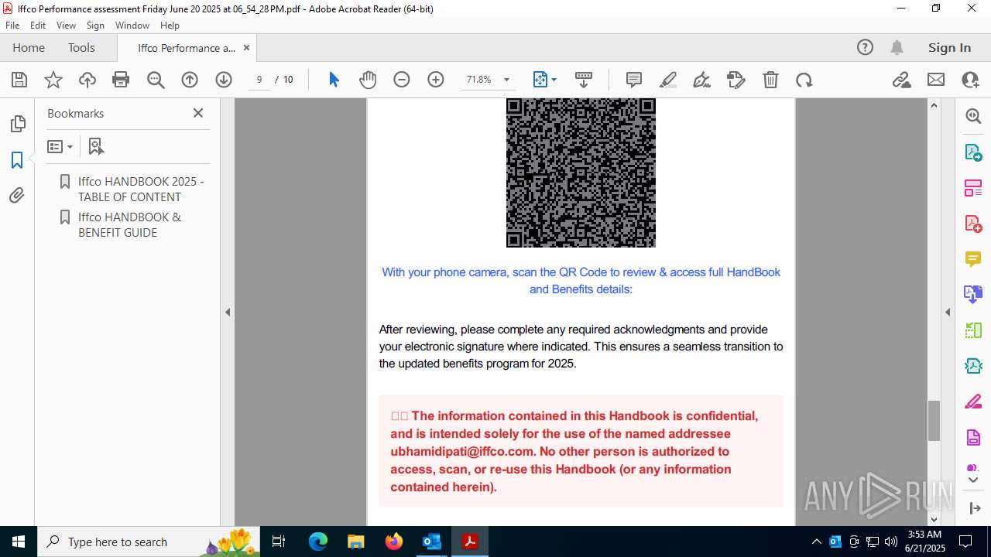The image size is (991, 557).
Task: Click the Edit PDF stamp icon
Action: 736,80
